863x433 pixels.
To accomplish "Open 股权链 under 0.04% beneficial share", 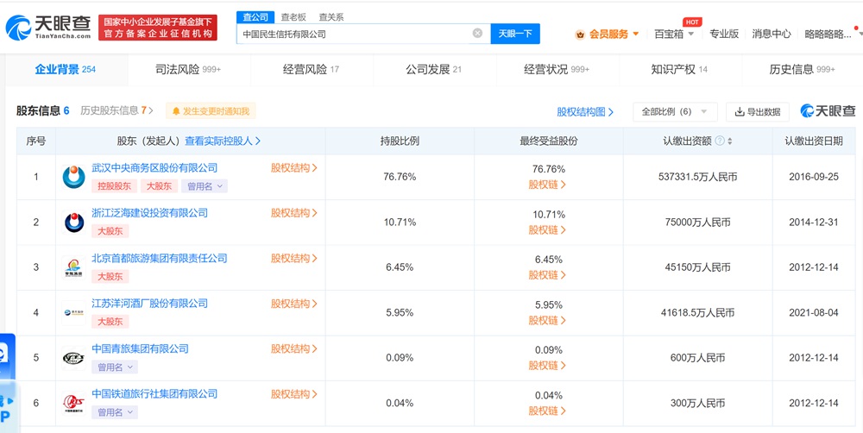I will tap(547, 411).
